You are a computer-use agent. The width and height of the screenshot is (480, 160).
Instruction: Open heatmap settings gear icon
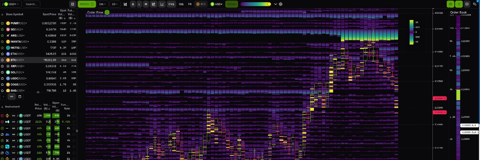click(x=281, y=4)
